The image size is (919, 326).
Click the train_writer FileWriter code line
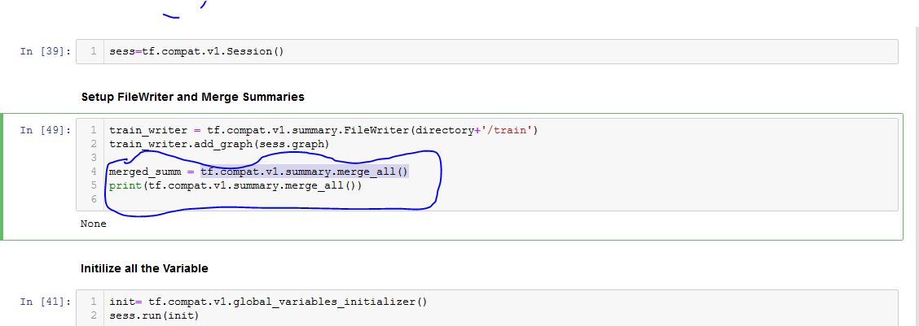[323, 130]
